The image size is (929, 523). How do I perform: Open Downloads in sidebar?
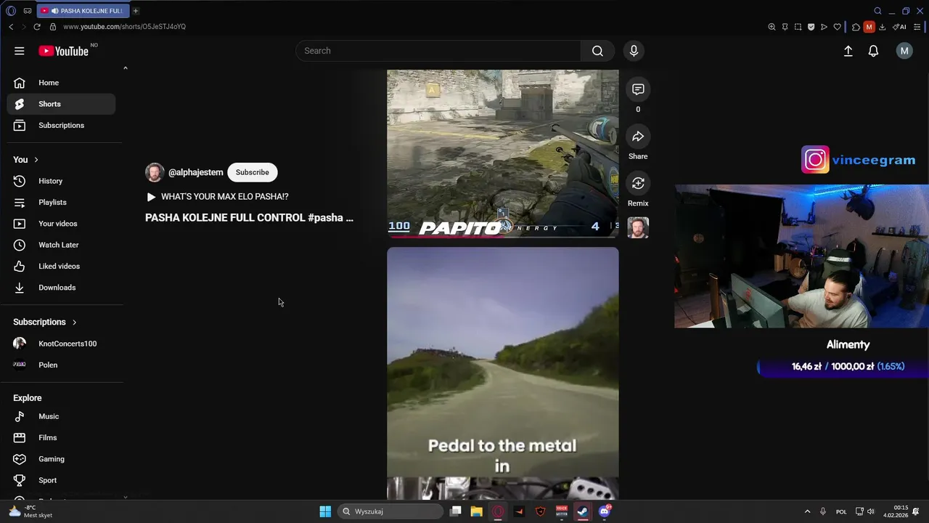pyautogui.click(x=61, y=288)
